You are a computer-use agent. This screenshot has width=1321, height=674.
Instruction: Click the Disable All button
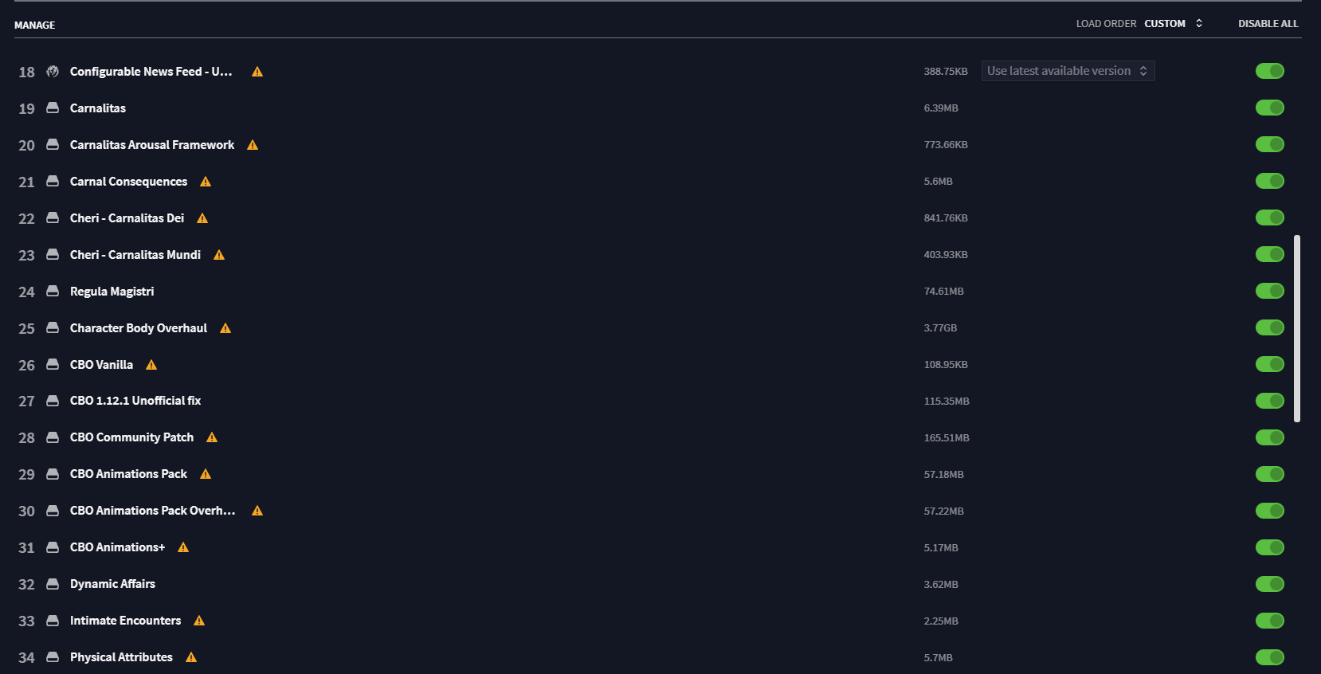point(1268,24)
